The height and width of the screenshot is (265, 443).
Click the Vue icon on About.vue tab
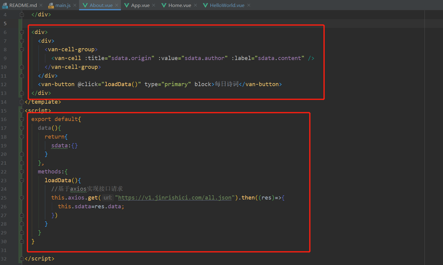coord(85,5)
